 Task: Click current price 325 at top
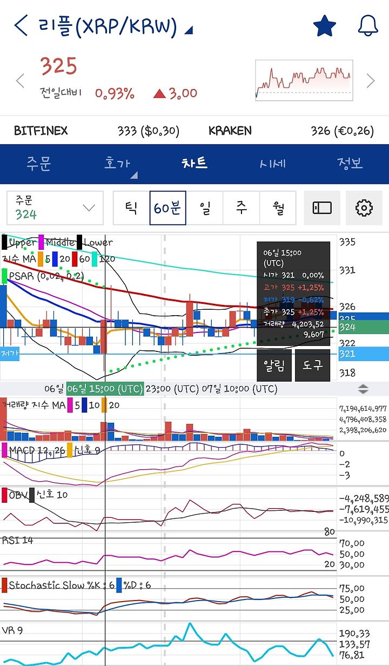(x=59, y=66)
